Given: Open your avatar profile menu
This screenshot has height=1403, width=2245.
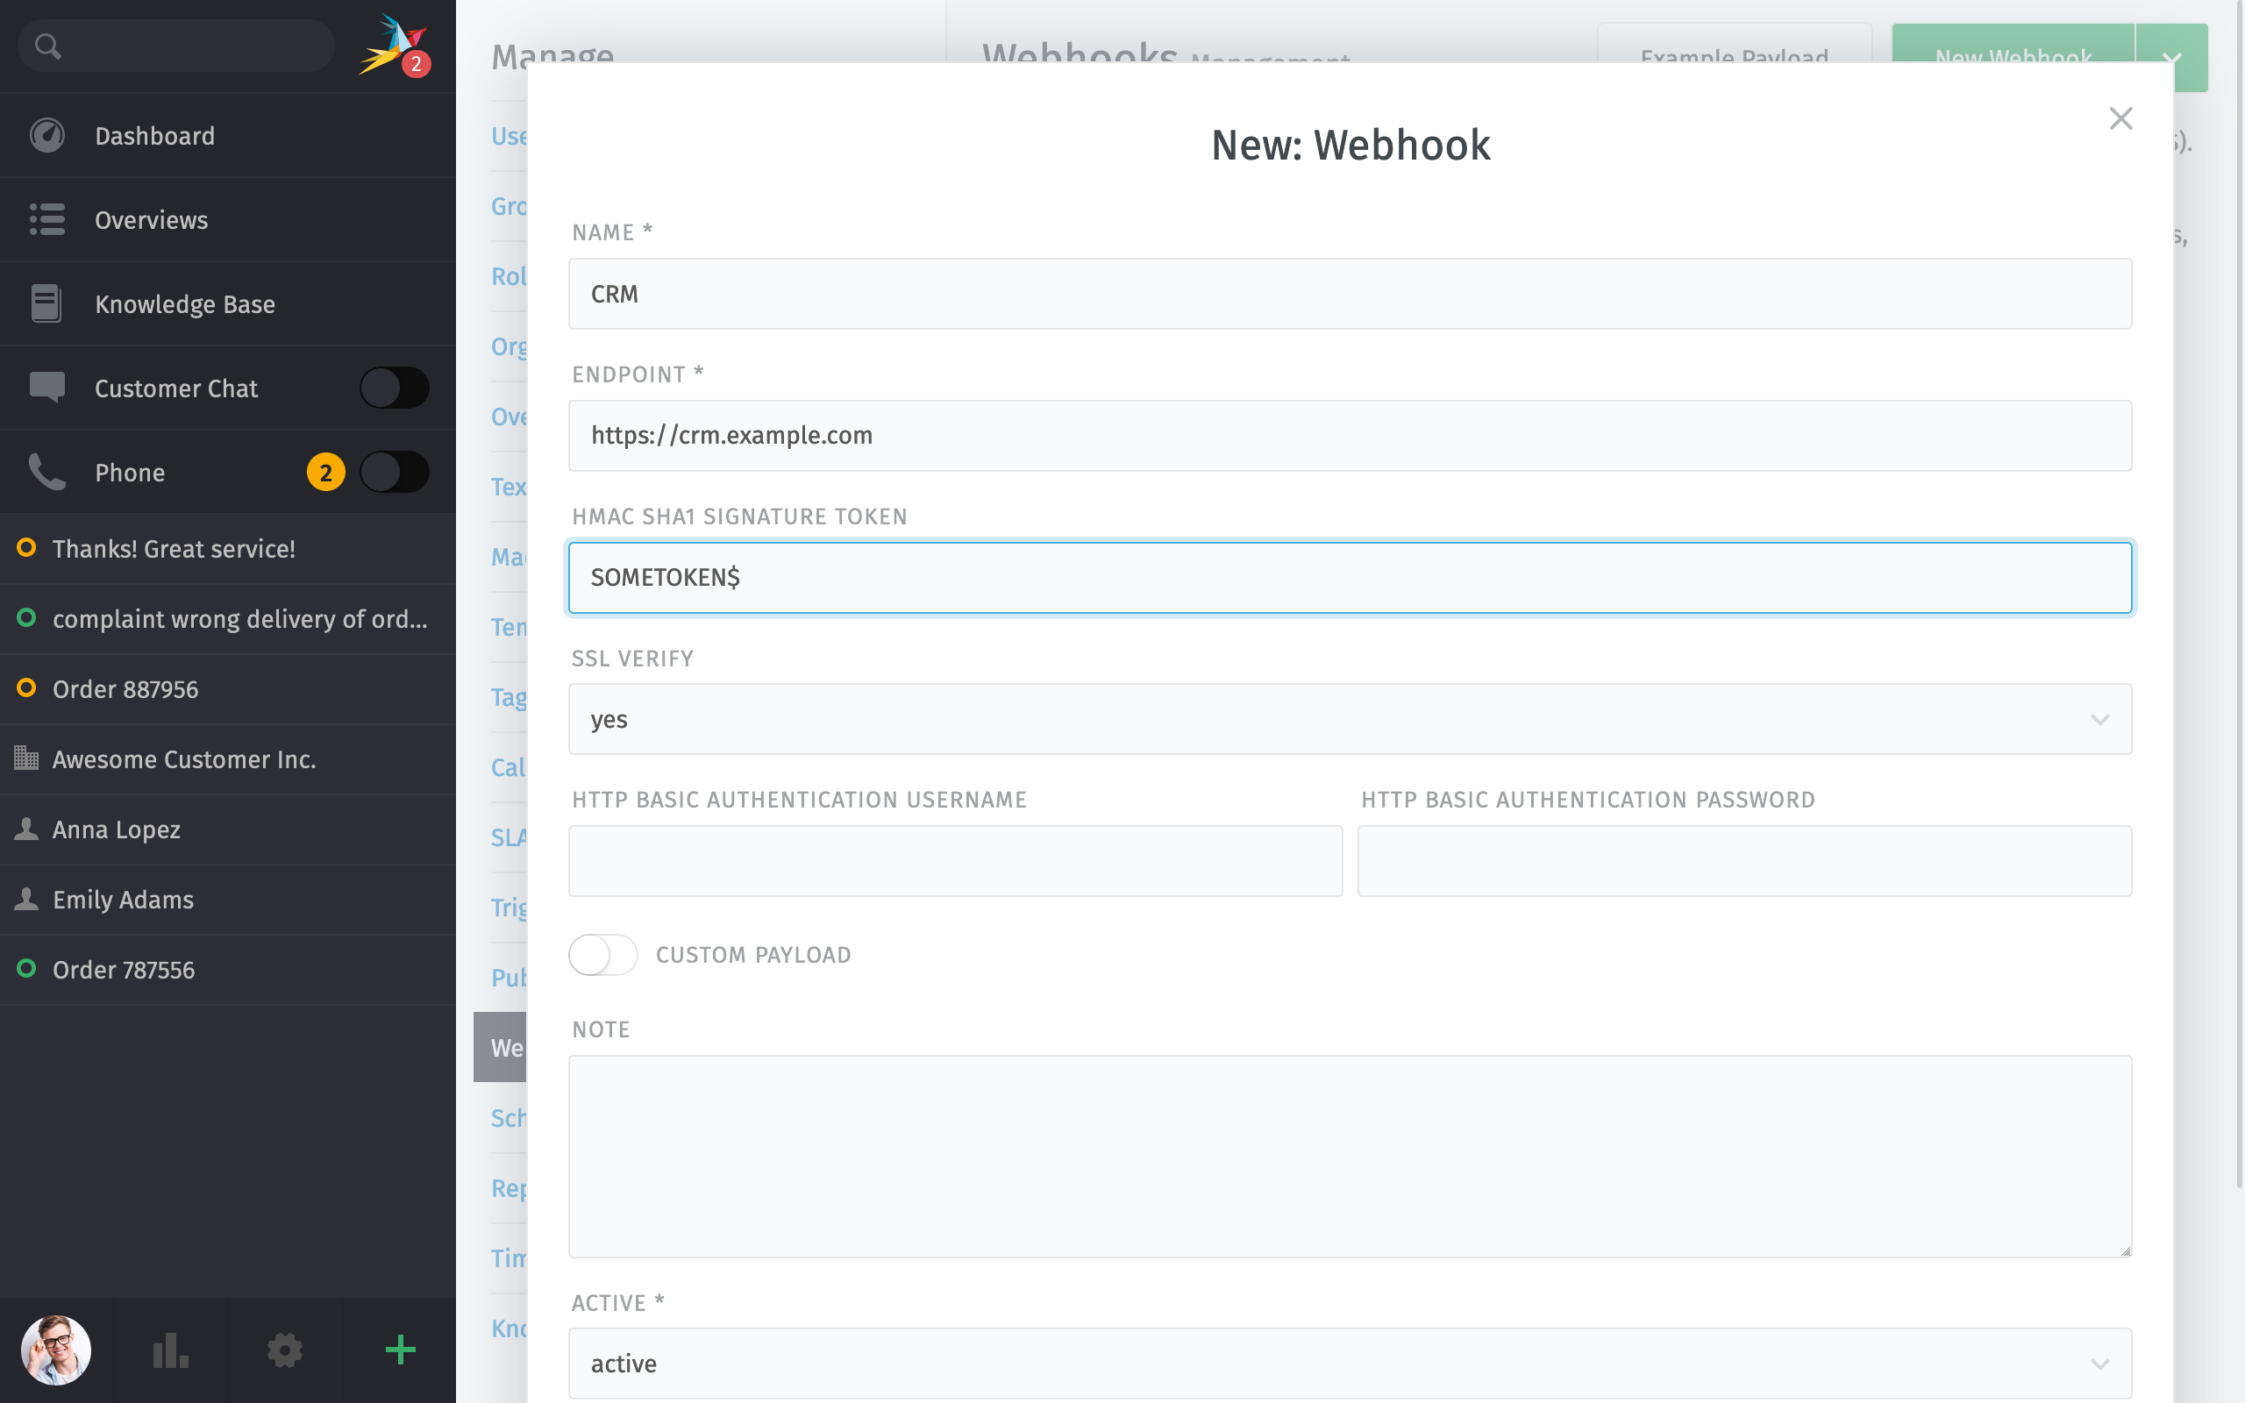Looking at the screenshot, I should (55, 1350).
